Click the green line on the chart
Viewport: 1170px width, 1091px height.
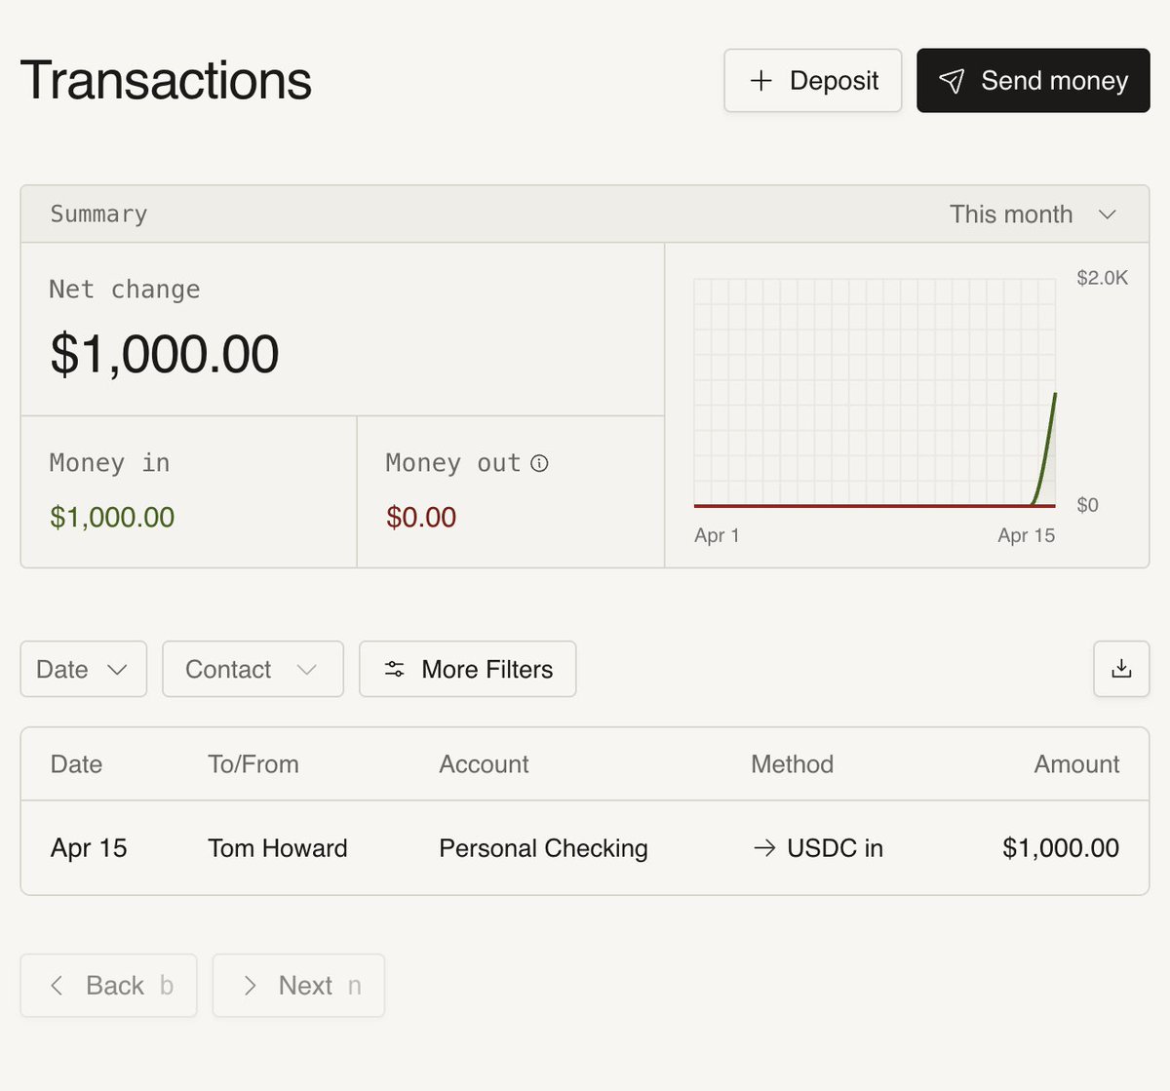click(1047, 444)
